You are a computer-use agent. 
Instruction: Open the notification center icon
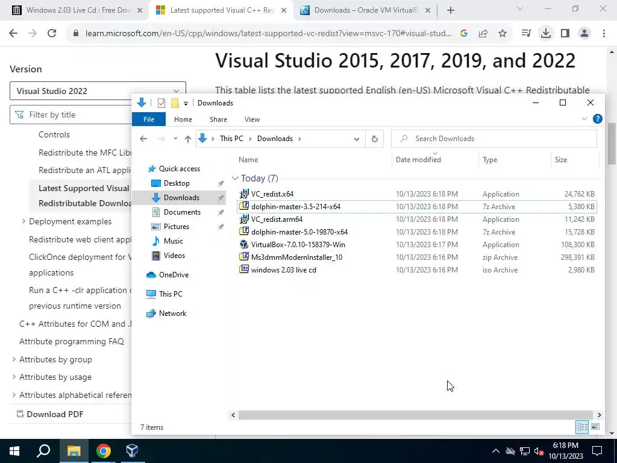tap(597, 451)
